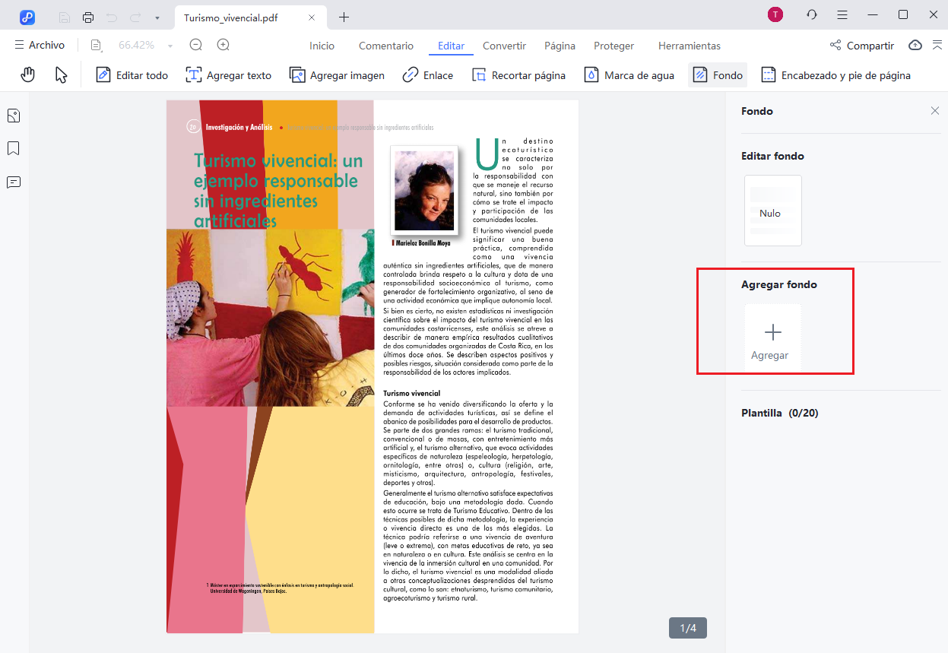948x653 pixels.
Task: Select the arrow selection tool
Action: [x=62, y=75]
